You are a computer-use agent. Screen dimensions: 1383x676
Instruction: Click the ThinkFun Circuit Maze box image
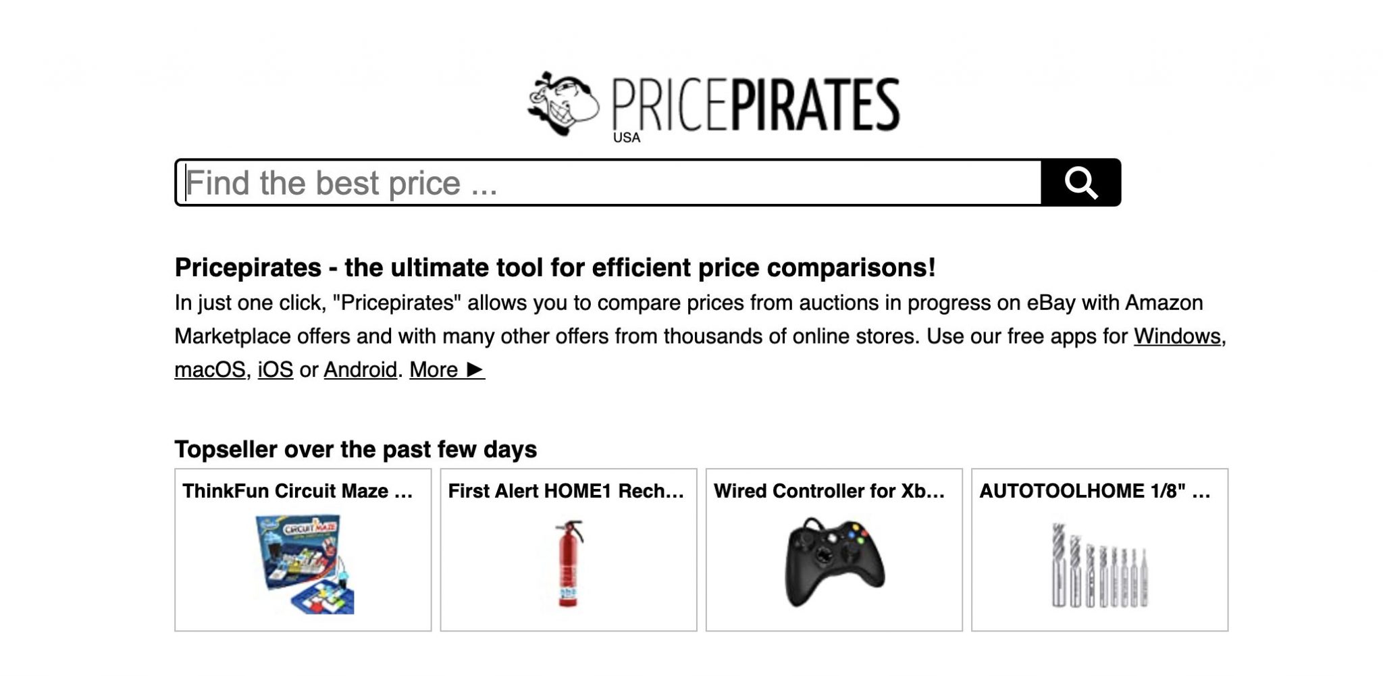pyautogui.click(x=304, y=565)
